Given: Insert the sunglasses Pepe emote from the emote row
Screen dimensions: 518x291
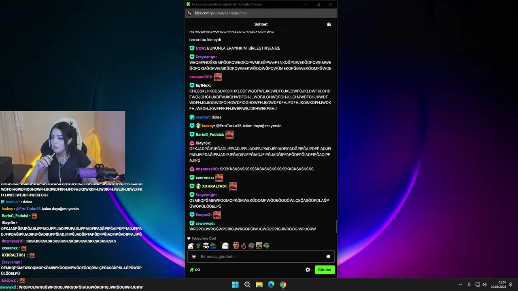Looking at the screenshot, I should click(266, 245).
